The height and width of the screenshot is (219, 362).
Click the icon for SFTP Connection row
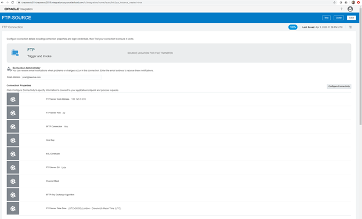tap(13, 126)
